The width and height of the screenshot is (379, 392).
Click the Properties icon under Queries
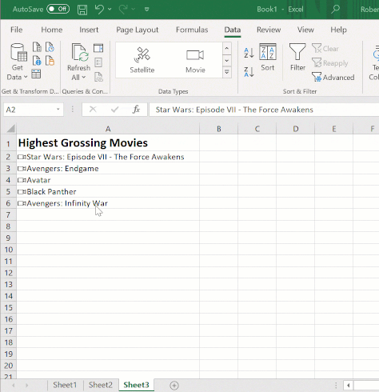pyautogui.click(x=98, y=62)
